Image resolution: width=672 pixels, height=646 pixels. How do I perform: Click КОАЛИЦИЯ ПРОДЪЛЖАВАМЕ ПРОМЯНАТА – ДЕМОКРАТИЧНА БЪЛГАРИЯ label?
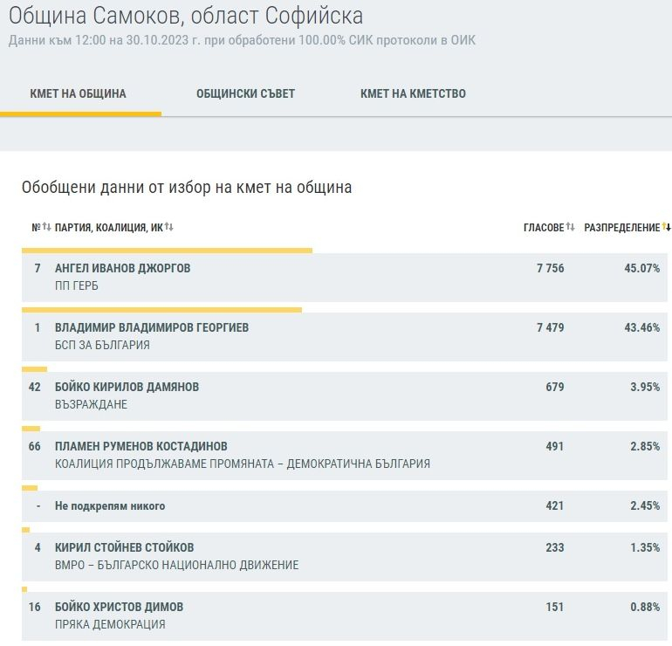pos(243,464)
